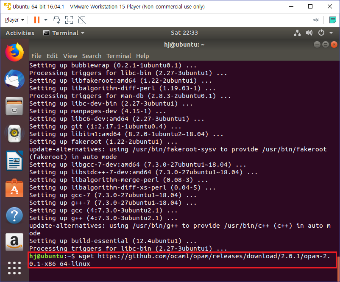Open the terminal View menu

(70, 56)
